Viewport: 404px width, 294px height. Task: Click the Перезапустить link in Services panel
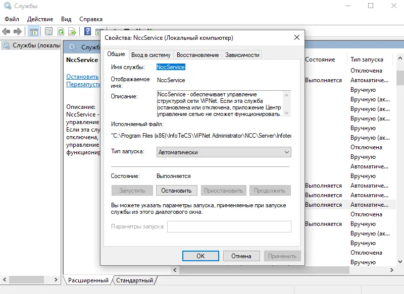click(83, 84)
